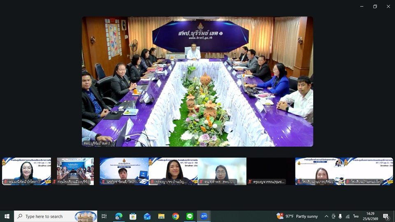395x222 pixels.
Task: Open the network tray icon
Action: point(348,216)
